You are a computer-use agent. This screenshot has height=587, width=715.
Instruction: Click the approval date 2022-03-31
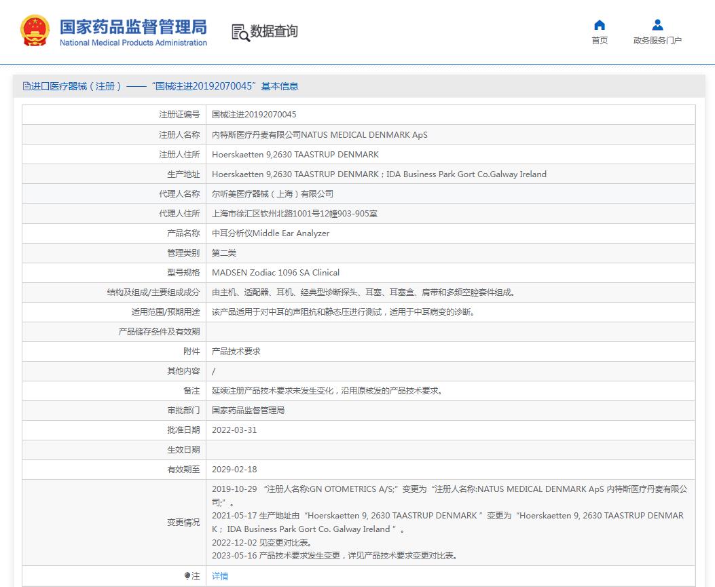(234, 430)
